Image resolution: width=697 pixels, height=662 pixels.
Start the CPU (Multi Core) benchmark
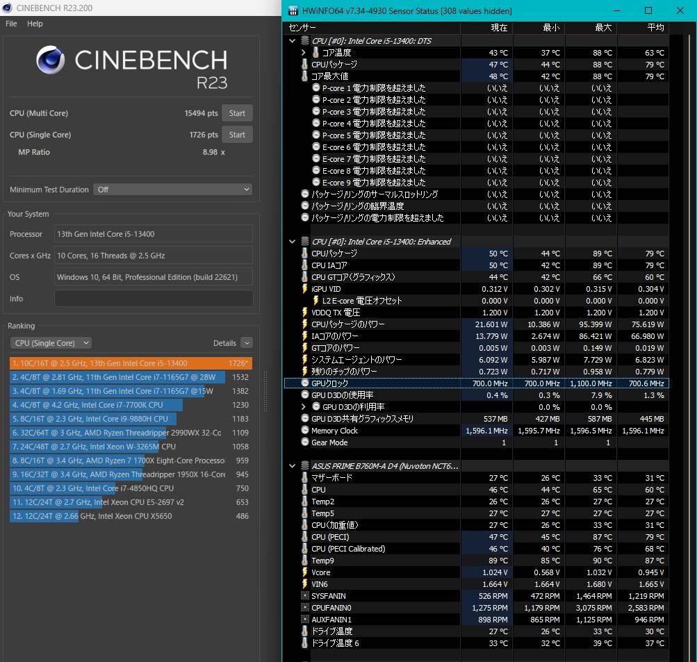[237, 113]
